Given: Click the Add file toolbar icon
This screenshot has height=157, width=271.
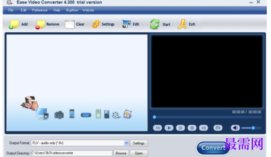Looking at the screenshot, I should (x=14, y=24).
